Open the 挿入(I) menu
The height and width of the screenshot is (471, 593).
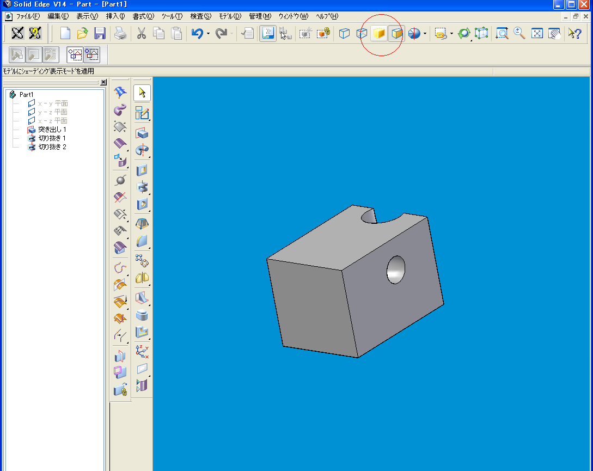[x=115, y=16]
